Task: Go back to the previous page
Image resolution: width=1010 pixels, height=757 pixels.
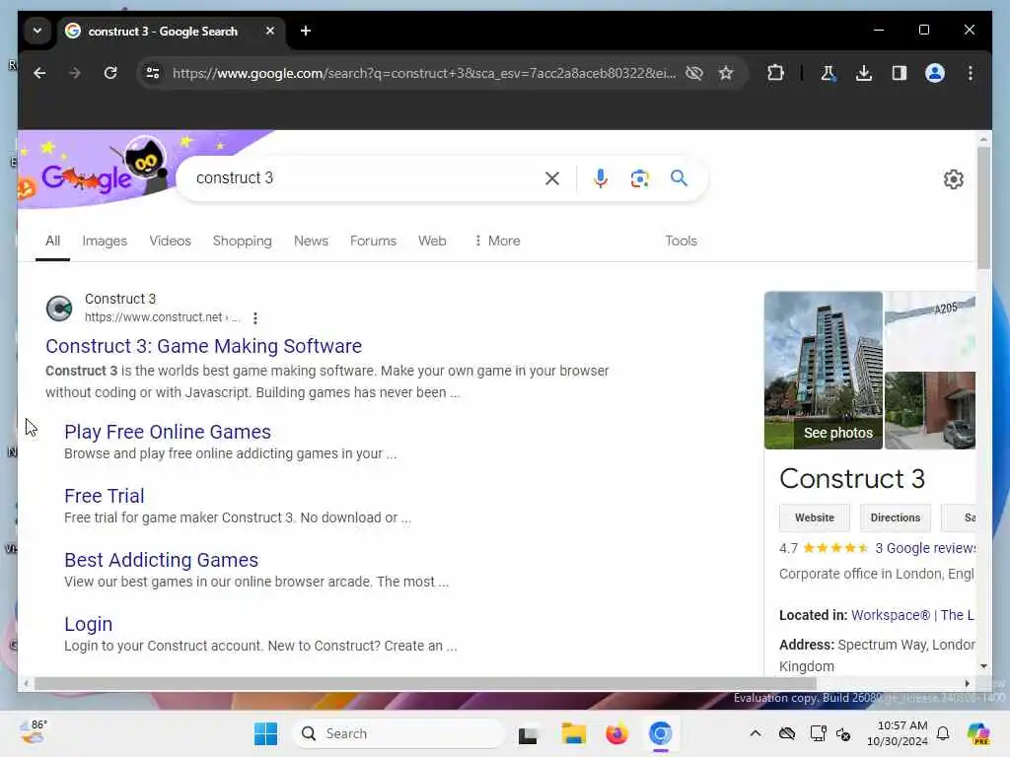Action: [x=39, y=73]
